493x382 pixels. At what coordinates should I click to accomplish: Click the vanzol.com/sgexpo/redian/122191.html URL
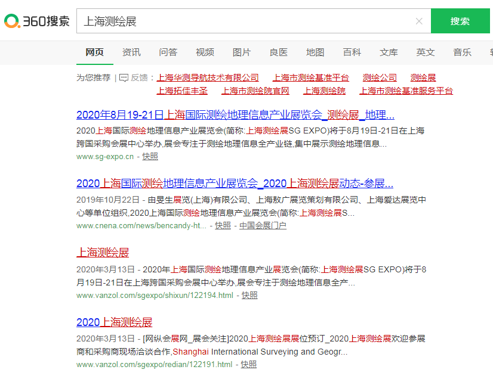tap(155, 365)
